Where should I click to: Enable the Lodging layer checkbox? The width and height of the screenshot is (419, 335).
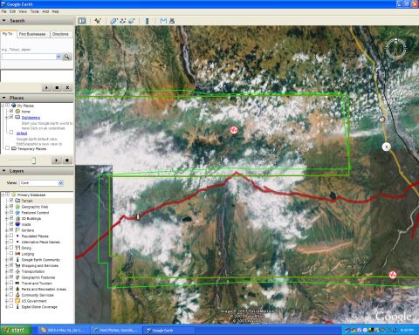coord(11,254)
